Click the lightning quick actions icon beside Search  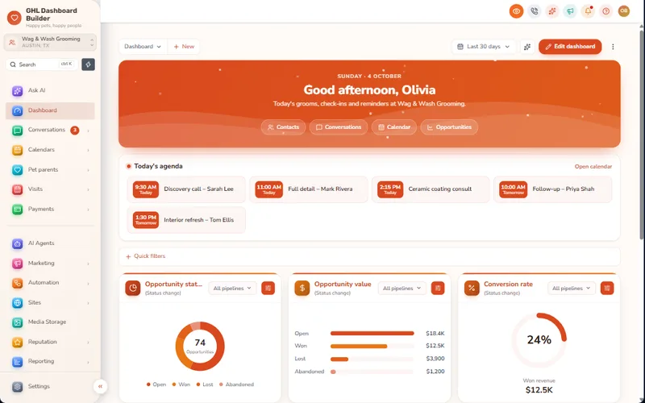[x=88, y=64]
